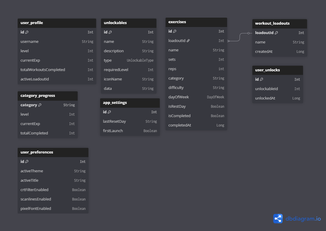Select the activeLoadoutId column in user_profile
This screenshot has height=231, width=326.
pos(57,79)
